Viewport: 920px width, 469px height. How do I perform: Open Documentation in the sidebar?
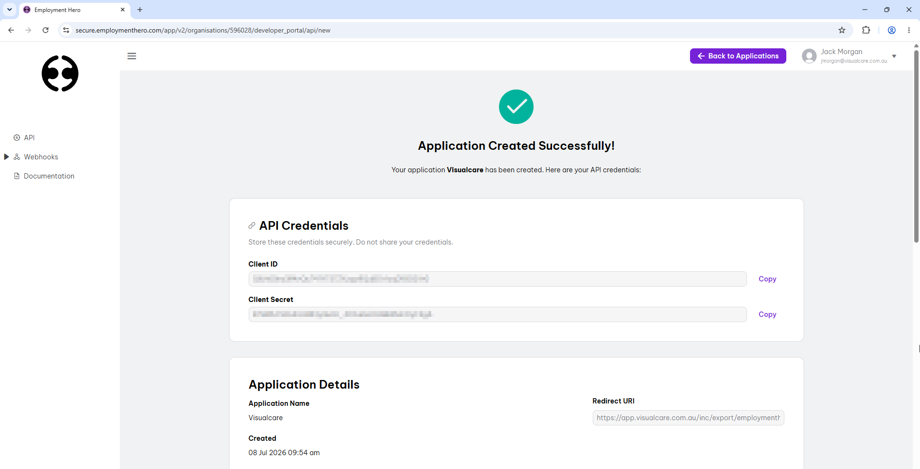tap(49, 176)
